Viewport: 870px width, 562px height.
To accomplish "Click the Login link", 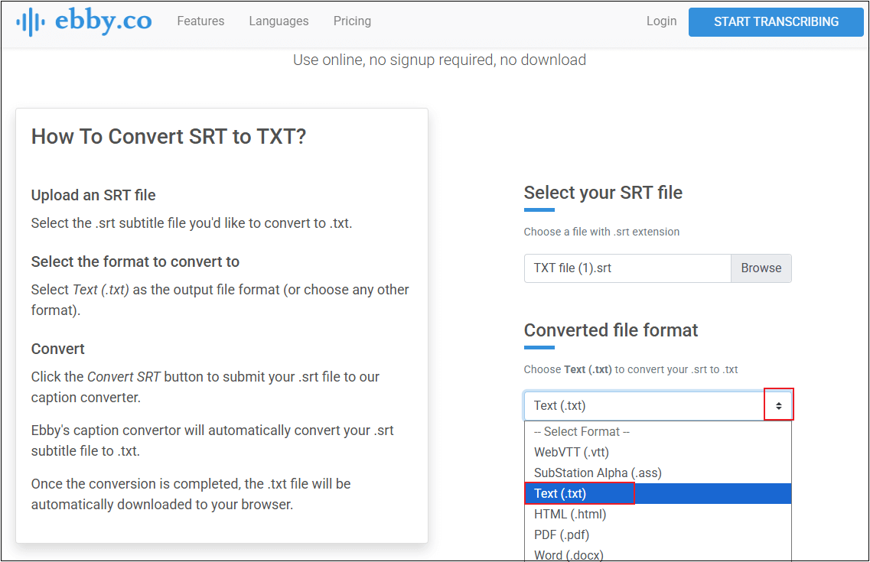I will click(661, 21).
